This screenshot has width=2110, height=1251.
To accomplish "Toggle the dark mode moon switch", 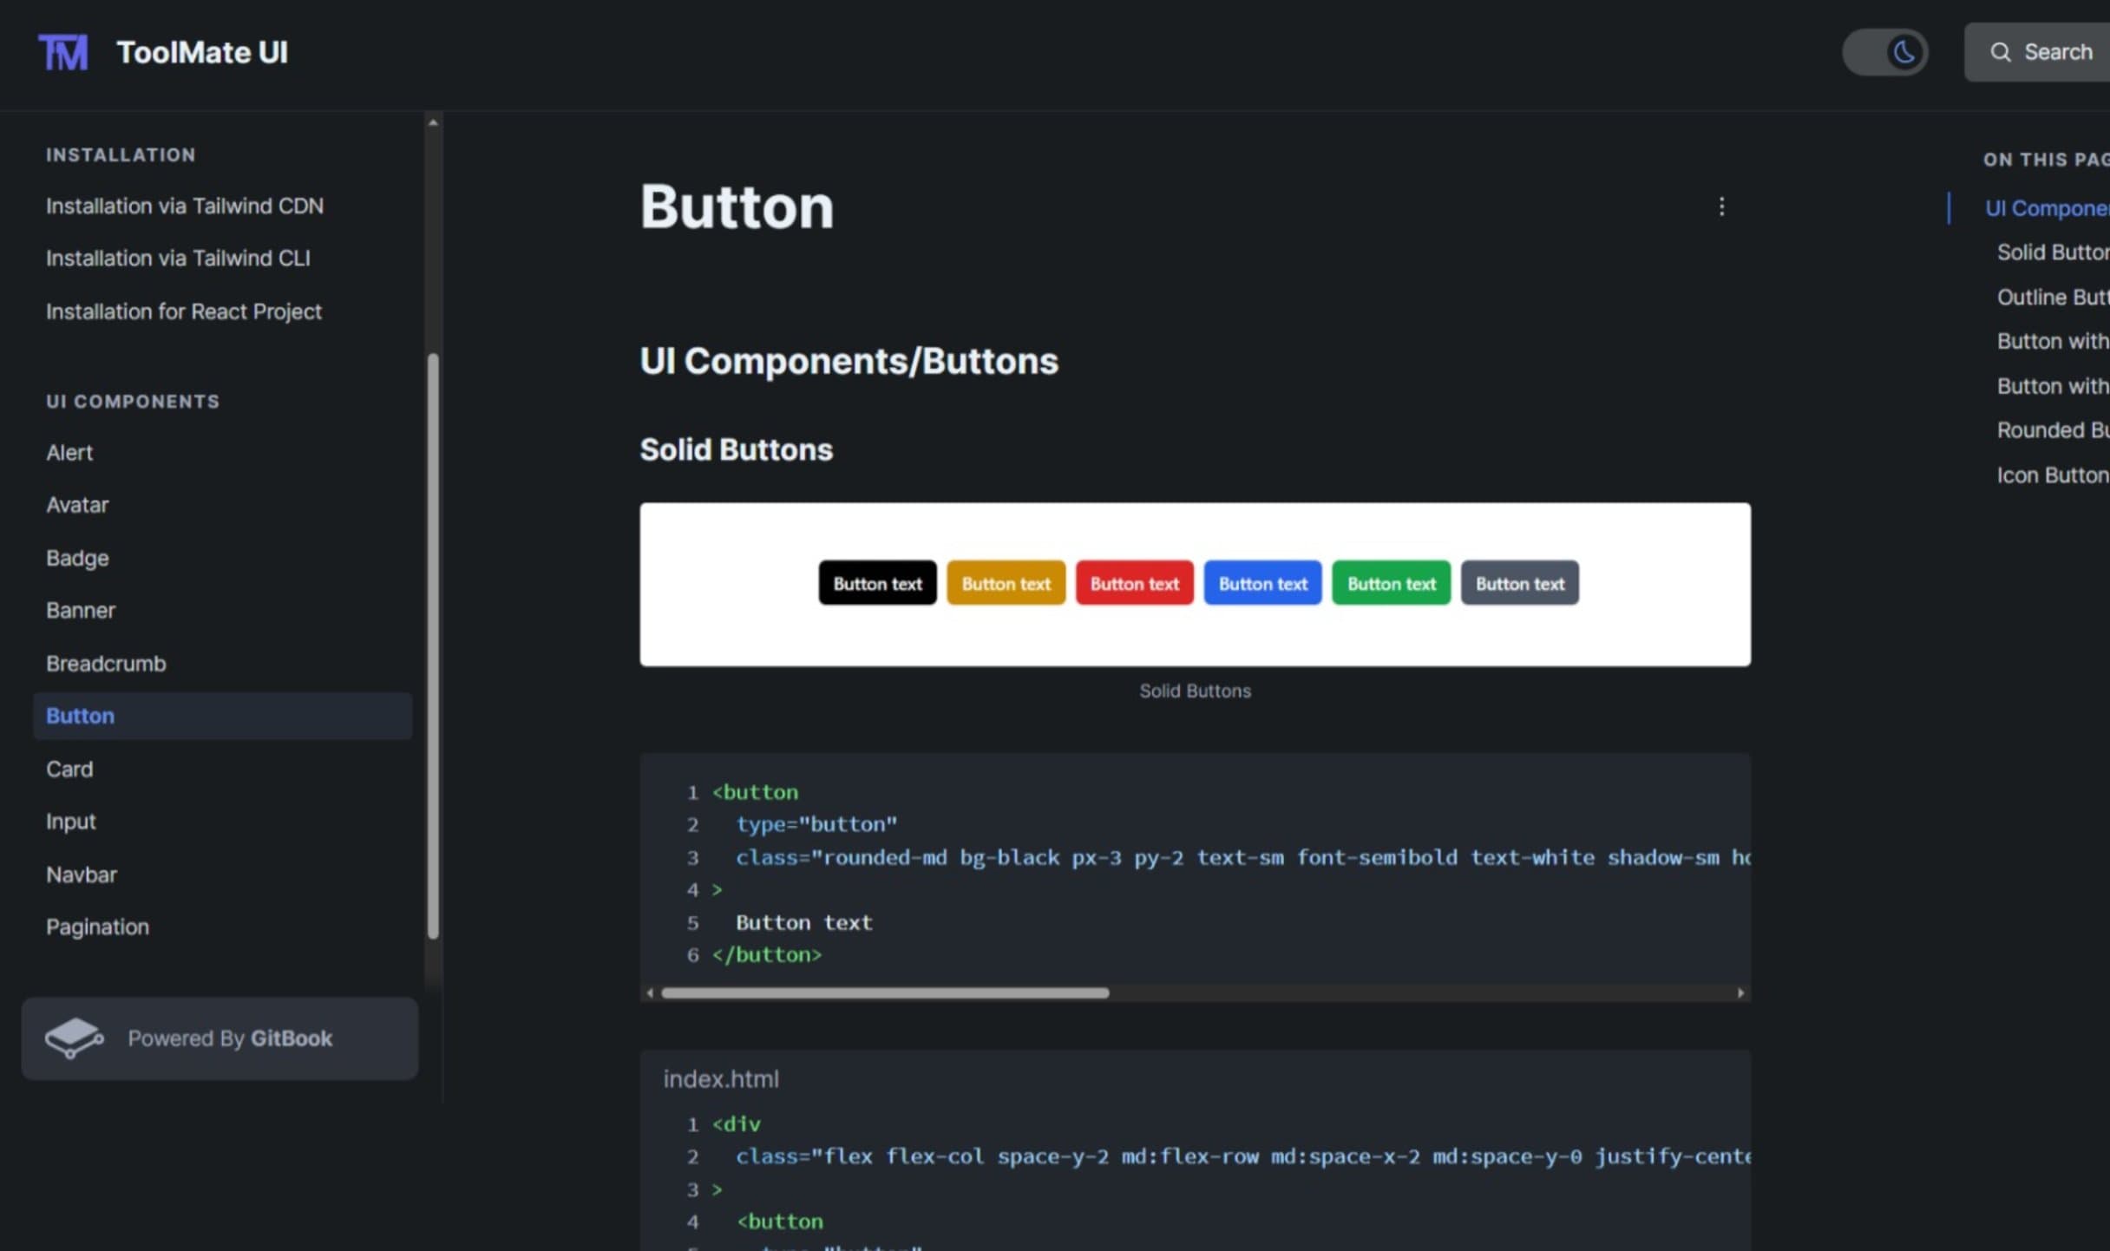I will click(1885, 52).
